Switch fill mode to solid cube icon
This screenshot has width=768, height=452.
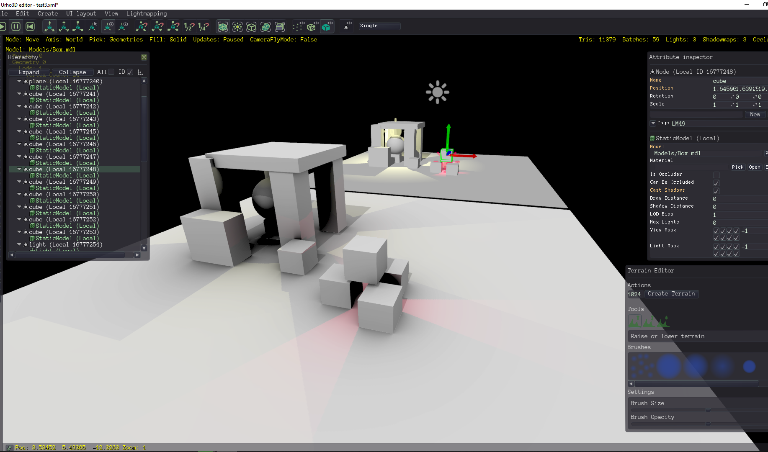point(327,27)
